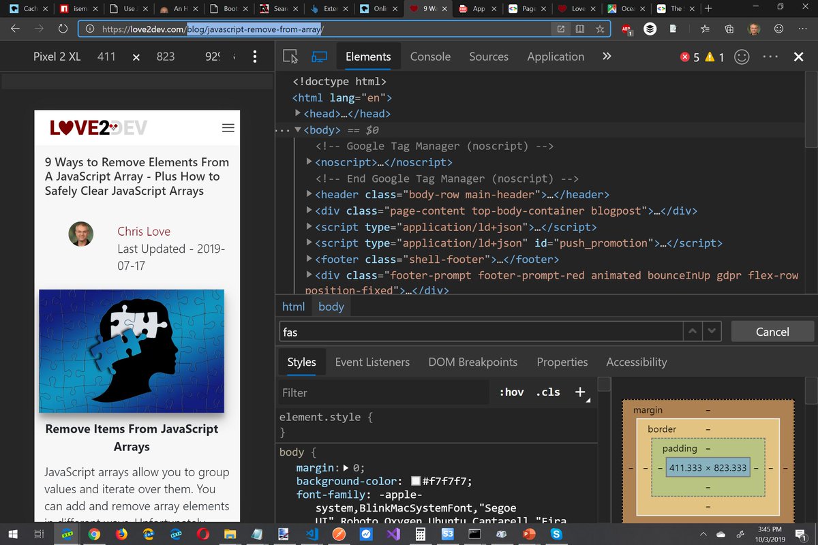Viewport: 818px width, 545px height.
Task: Send feedback via DevTools smiley icon
Action: click(742, 57)
